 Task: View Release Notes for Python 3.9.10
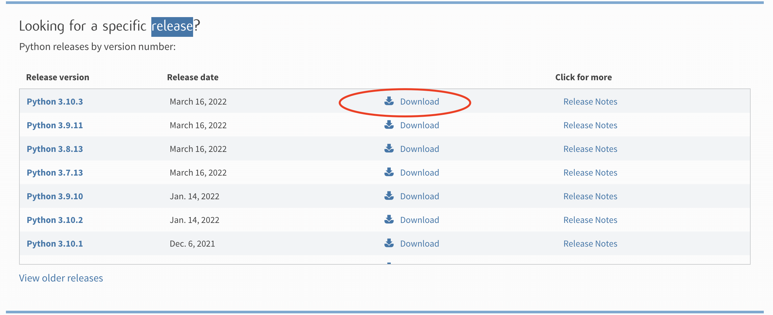[590, 196]
